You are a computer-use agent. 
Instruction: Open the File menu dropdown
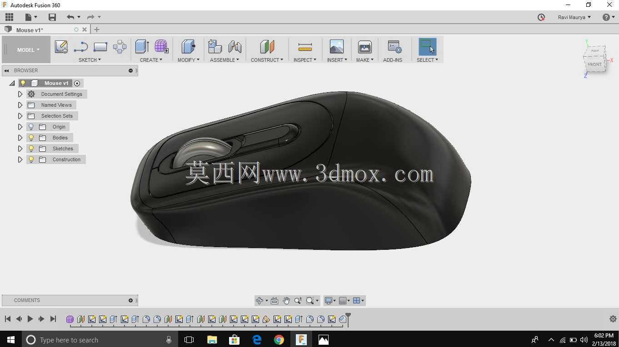click(31, 17)
